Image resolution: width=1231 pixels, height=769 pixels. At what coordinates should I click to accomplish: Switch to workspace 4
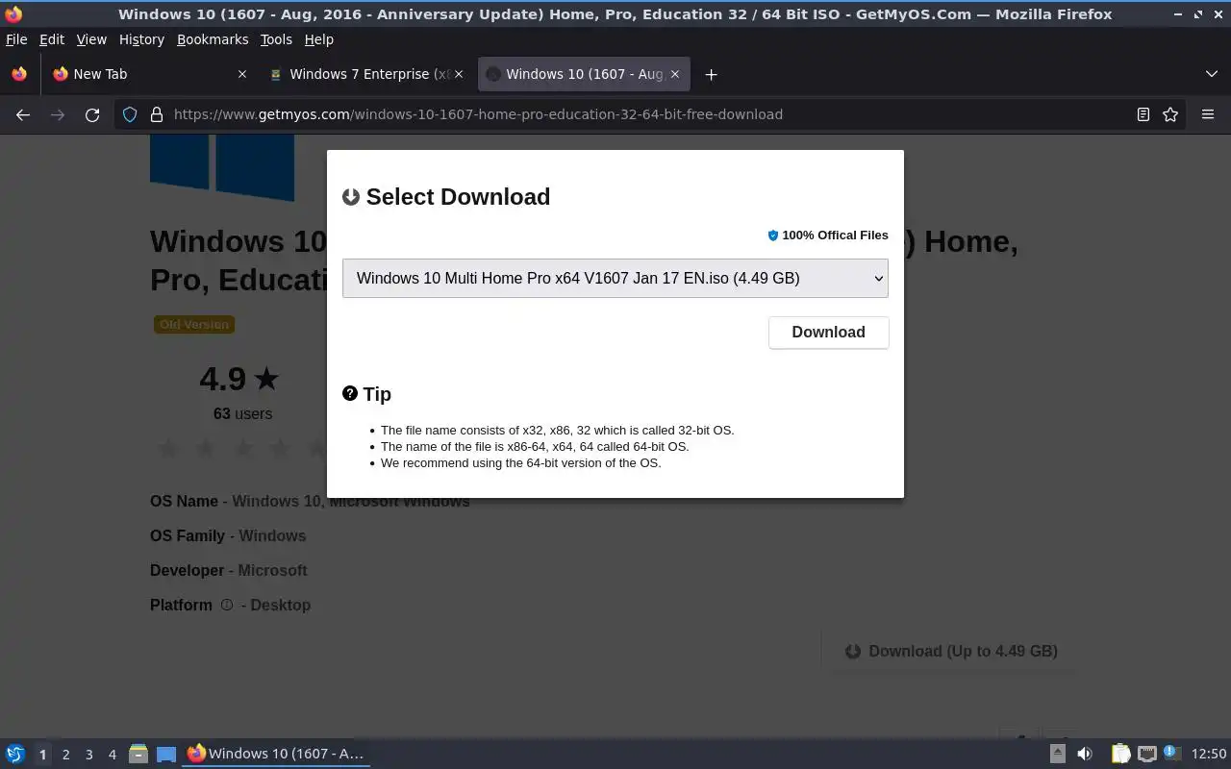coord(112,755)
